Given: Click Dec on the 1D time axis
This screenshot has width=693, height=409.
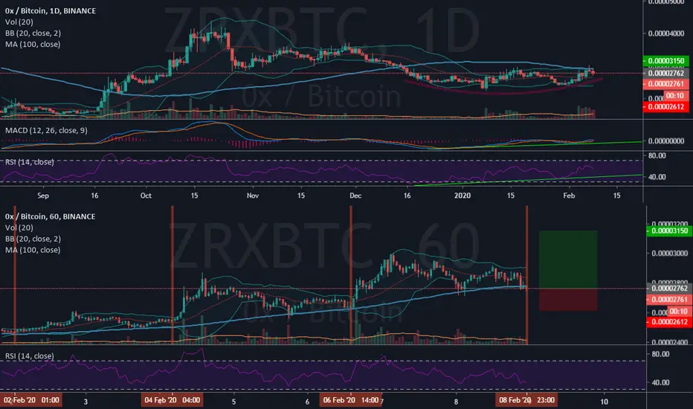Looking at the screenshot, I should point(355,196).
